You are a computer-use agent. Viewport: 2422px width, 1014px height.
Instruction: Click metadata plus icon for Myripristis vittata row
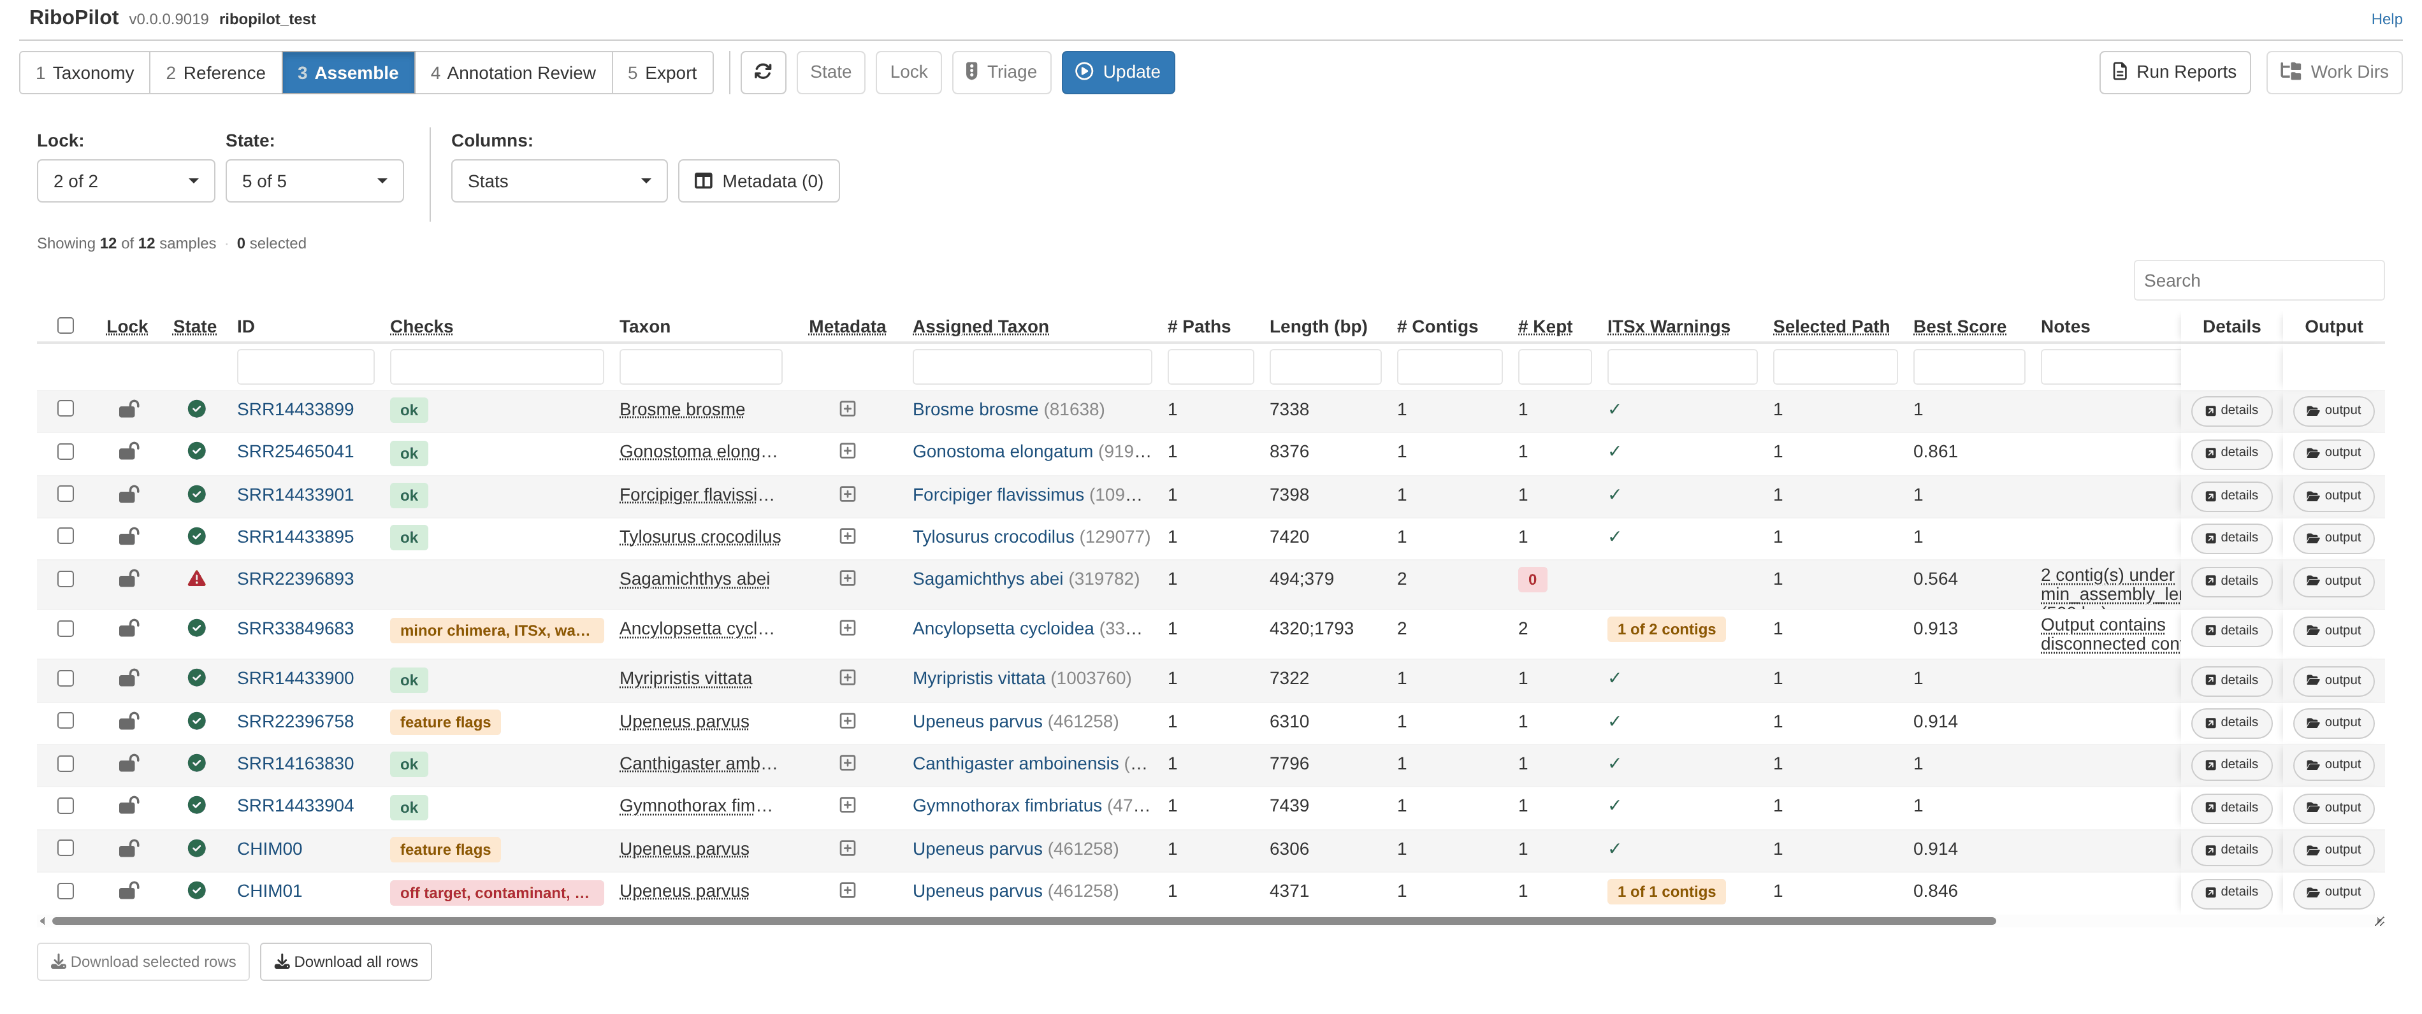(x=847, y=678)
